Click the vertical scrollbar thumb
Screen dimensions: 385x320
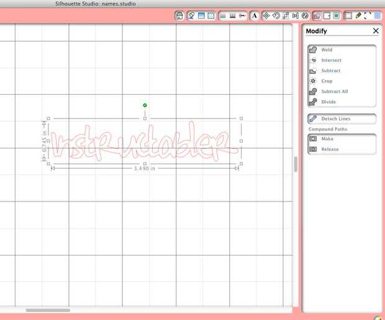(296, 164)
